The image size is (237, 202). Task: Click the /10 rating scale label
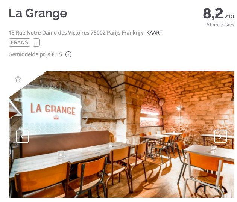(x=229, y=16)
